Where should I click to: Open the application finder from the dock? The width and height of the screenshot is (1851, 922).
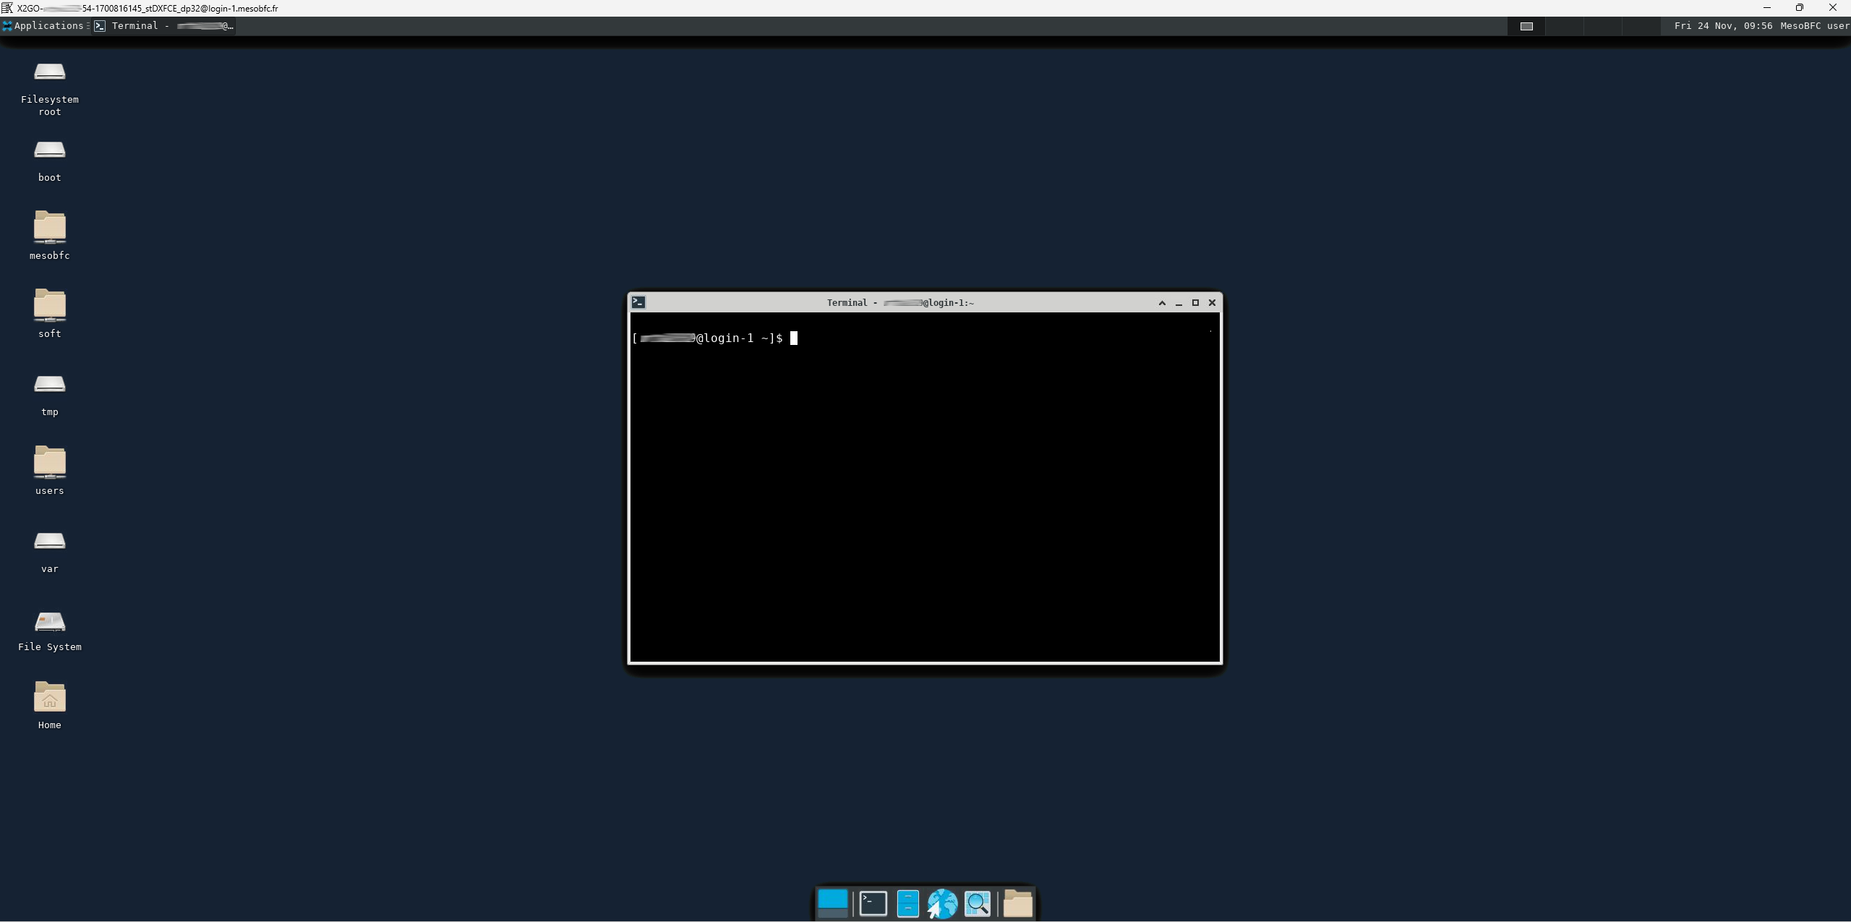(977, 903)
